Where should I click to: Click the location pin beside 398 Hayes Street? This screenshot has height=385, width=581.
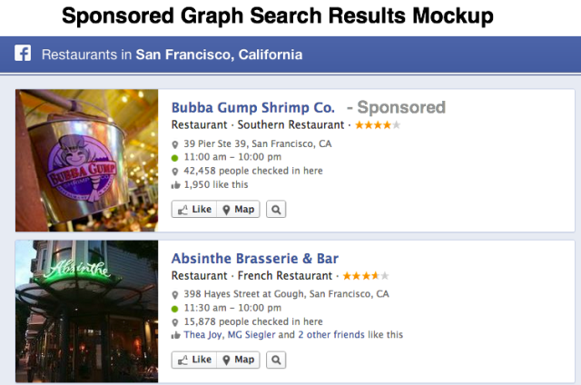175,295
